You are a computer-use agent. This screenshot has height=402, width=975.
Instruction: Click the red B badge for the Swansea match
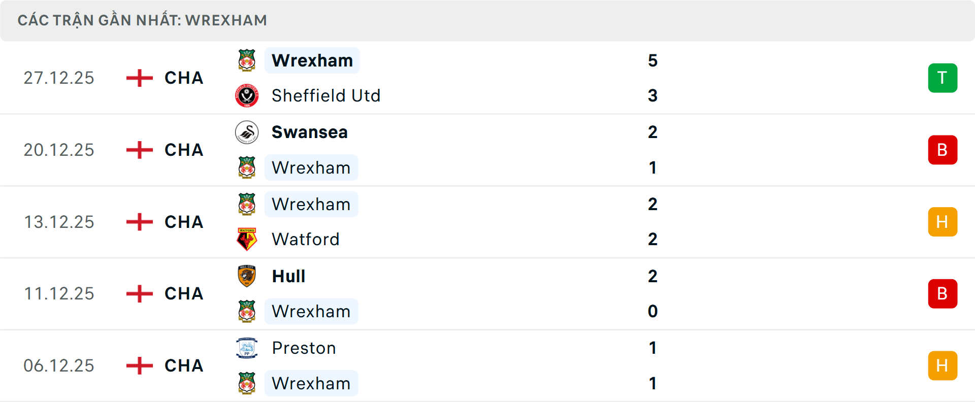[x=942, y=150]
